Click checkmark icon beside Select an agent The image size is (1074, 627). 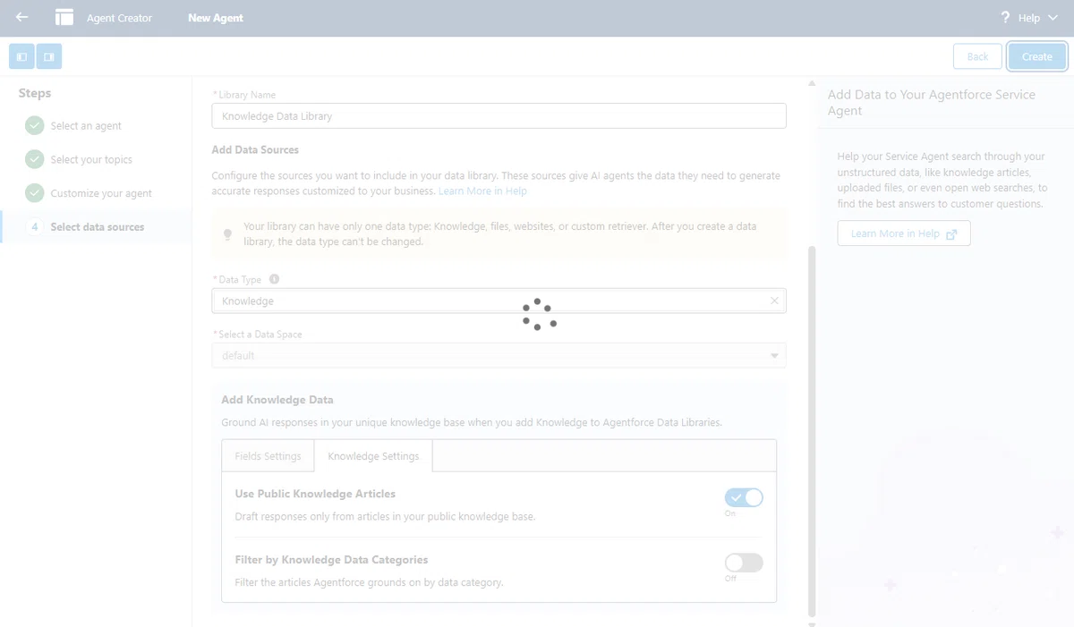click(35, 126)
